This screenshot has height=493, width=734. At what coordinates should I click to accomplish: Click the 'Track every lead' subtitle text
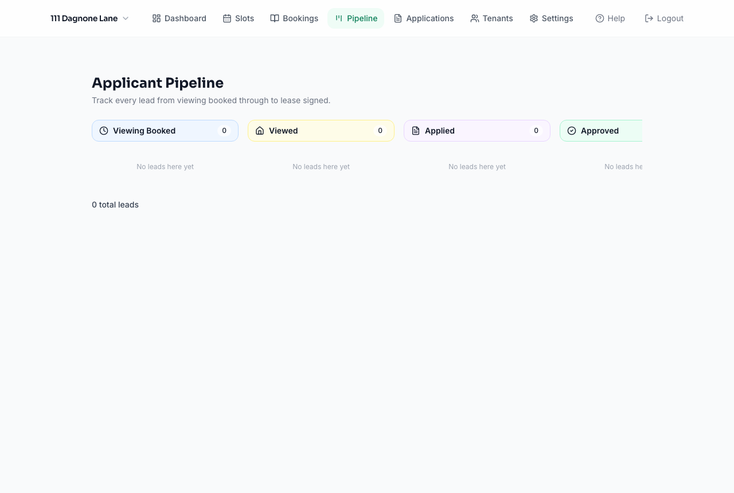211,100
